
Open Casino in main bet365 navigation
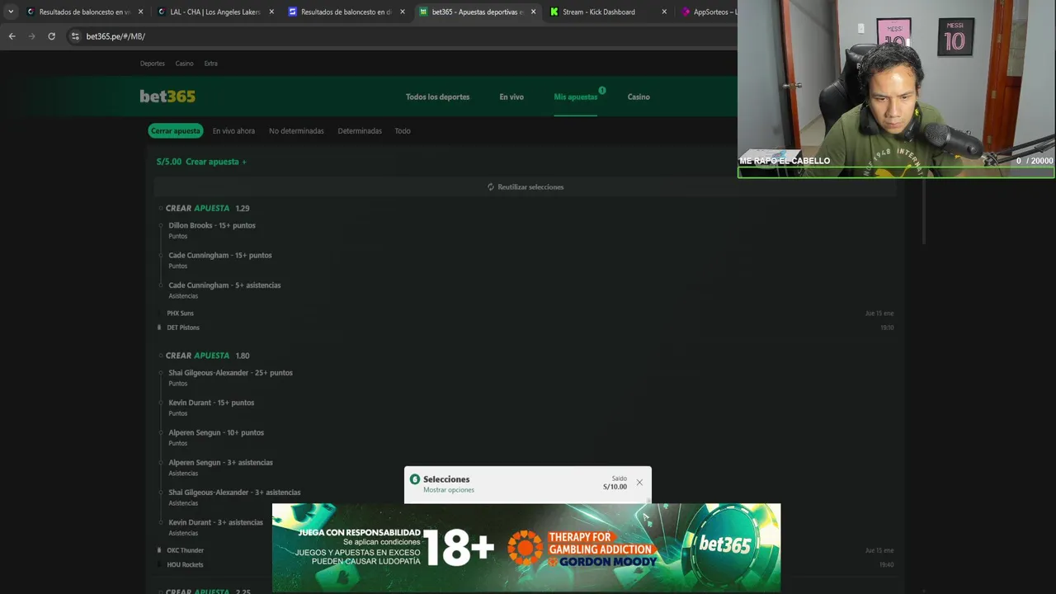[639, 97]
